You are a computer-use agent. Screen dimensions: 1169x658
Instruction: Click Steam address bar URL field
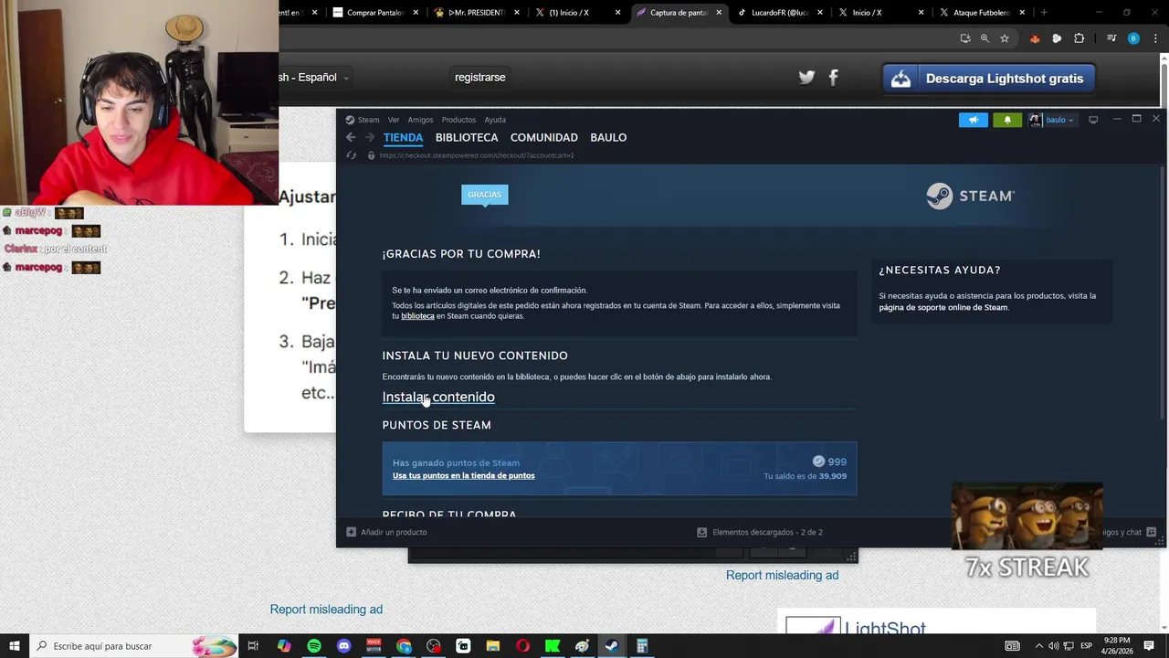point(476,155)
